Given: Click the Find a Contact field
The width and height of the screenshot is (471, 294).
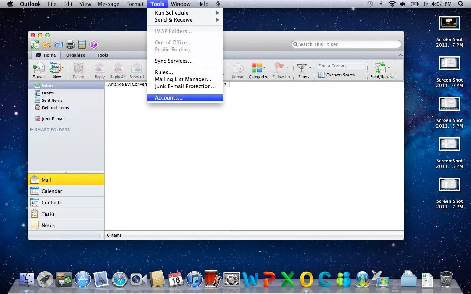Looking at the screenshot, I should tap(341, 66).
